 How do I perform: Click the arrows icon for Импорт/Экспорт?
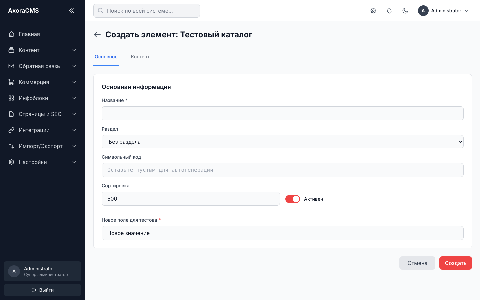tap(11, 146)
